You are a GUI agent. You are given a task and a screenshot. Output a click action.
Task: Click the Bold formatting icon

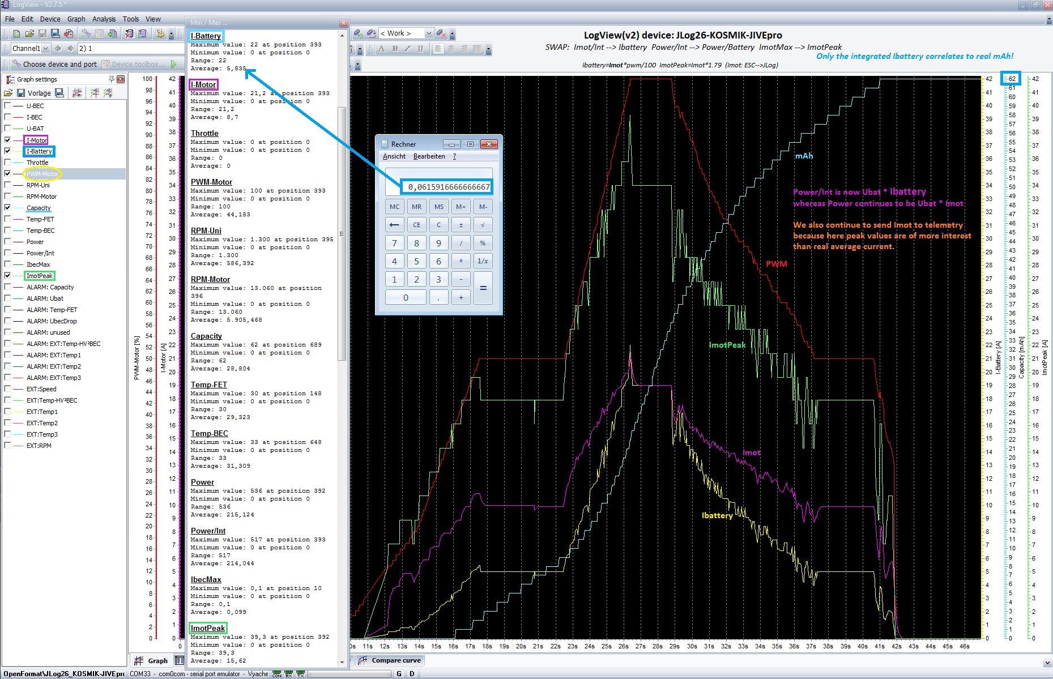[x=395, y=49]
